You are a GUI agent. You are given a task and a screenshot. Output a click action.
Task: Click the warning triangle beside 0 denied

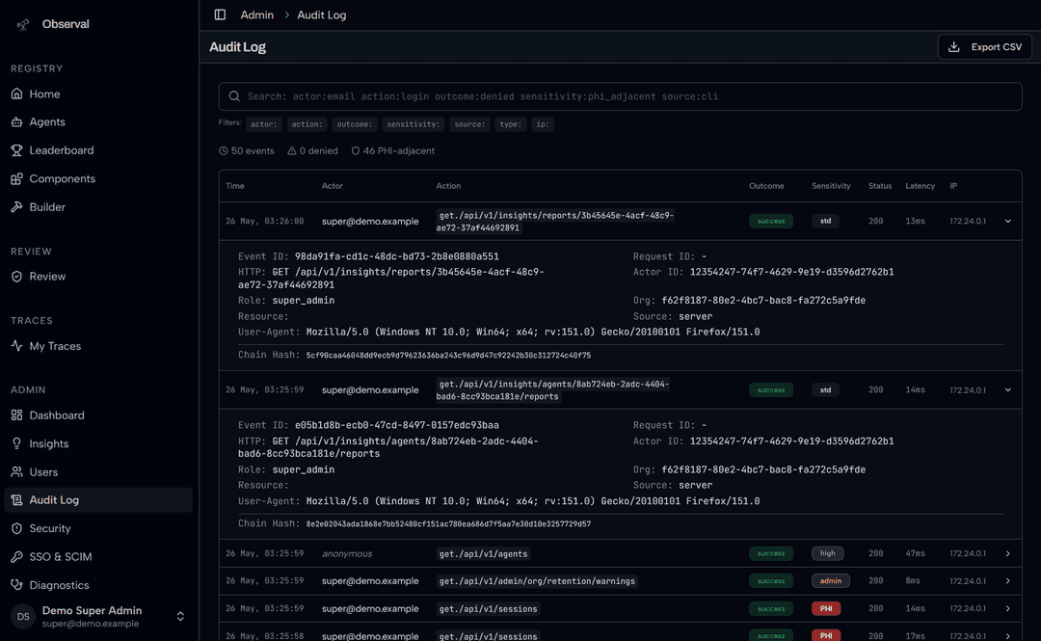point(291,150)
